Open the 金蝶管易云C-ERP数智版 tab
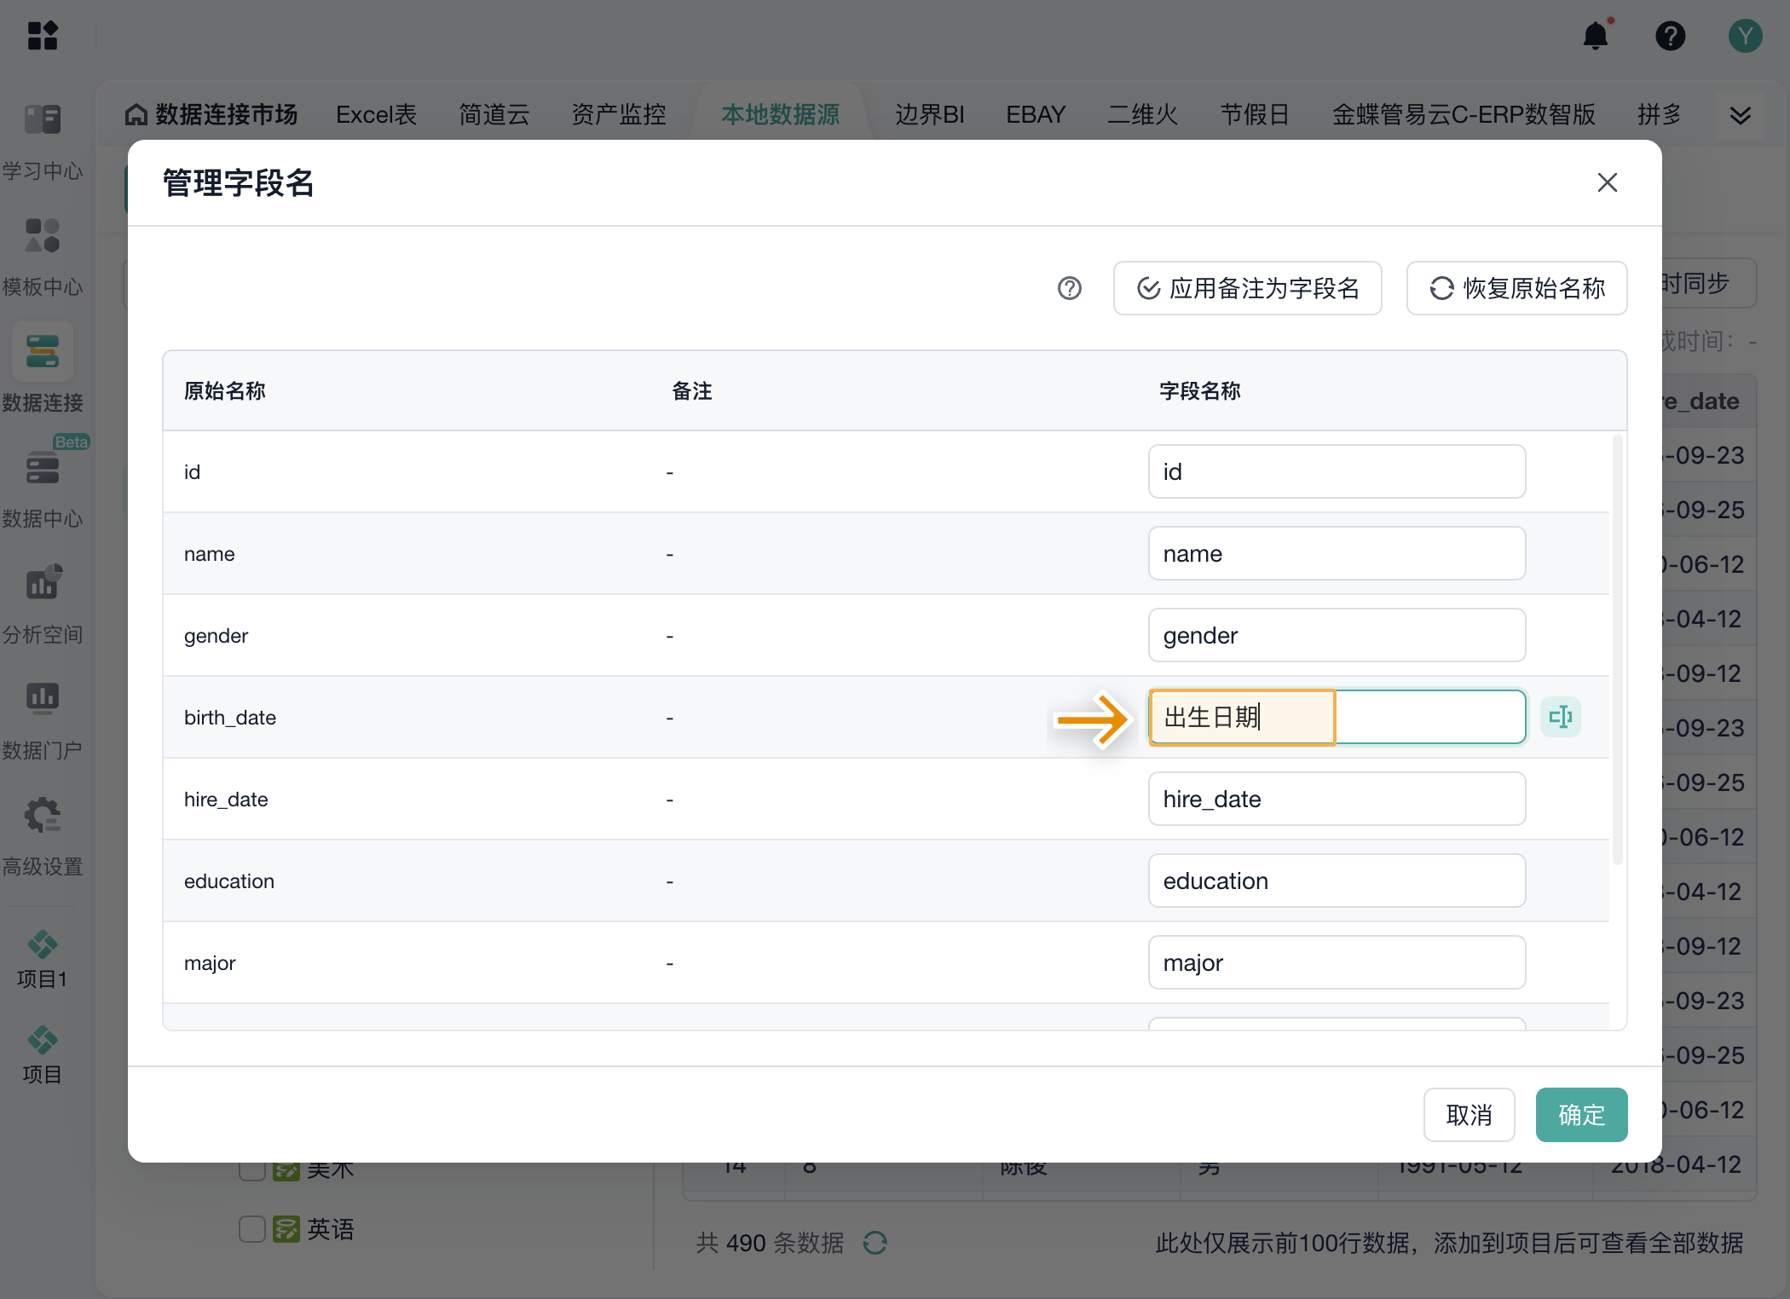This screenshot has width=1790, height=1299. (x=1464, y=114)
